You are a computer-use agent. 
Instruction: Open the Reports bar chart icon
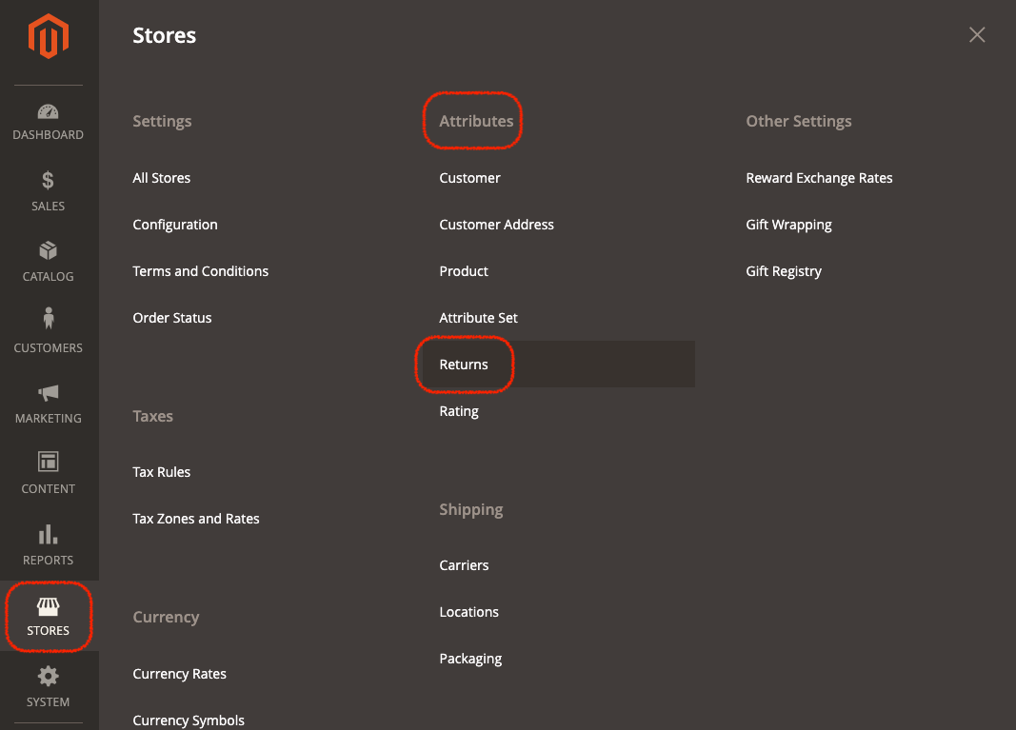pyautogui.click(x=48, y=534)
